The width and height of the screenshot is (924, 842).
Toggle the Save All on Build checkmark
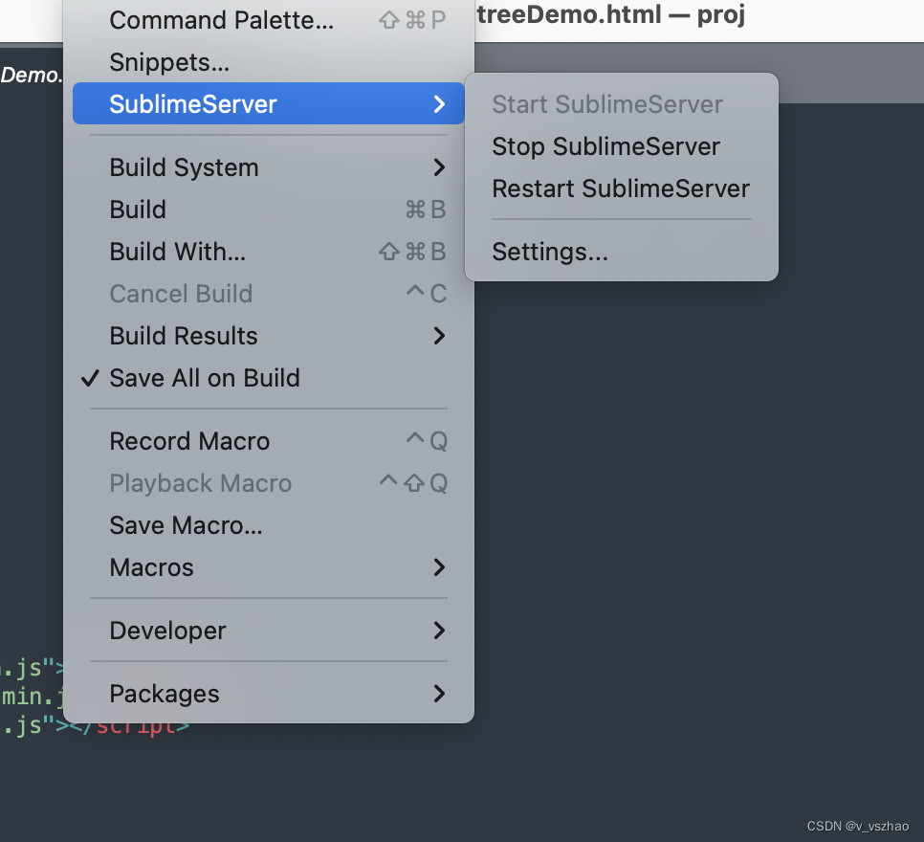(91, 378)
